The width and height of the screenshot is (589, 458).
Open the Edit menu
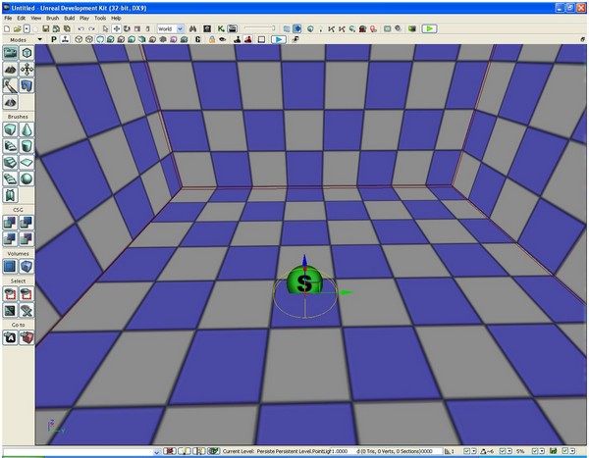[x=21, y=18]
